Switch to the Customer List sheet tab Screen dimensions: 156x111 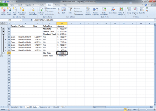pos(45,107)
